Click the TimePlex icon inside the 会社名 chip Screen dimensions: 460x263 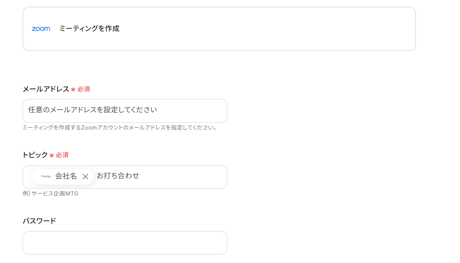[45, 176]
